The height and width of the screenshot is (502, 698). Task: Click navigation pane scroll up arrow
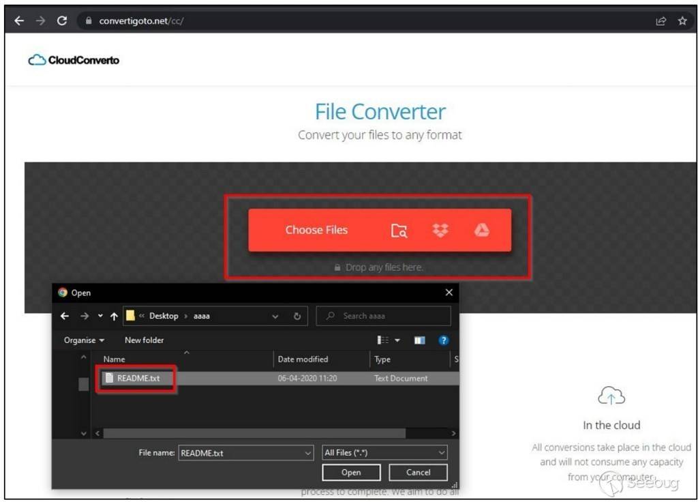(83, 357)
